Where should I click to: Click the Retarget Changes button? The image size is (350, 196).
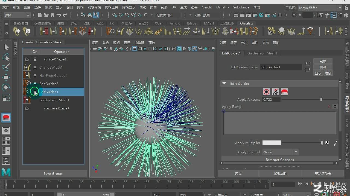(x=280, y=160)
